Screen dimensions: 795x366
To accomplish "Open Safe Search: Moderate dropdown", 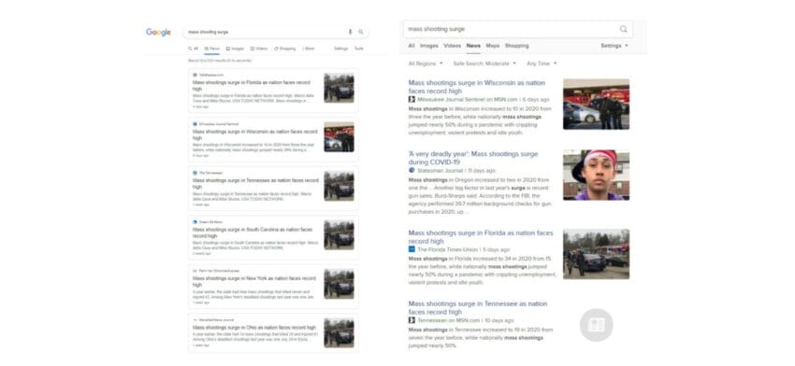I will (x=484, y=63).
